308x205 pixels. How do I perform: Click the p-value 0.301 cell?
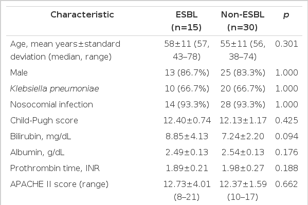pyautogui.click(x=286, y=44)
